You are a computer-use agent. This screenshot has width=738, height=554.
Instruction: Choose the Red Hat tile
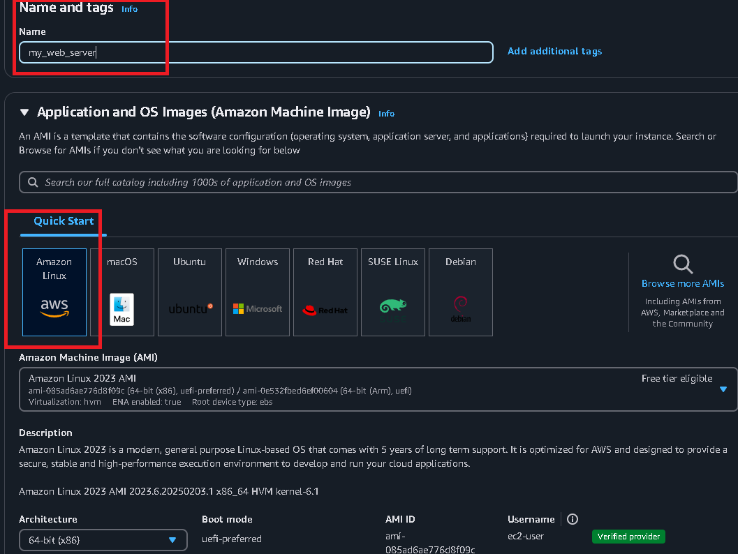[325, 292]
